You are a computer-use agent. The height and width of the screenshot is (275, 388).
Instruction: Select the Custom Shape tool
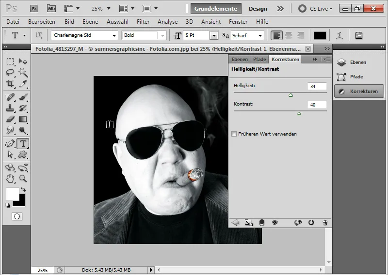pos(23,154)
